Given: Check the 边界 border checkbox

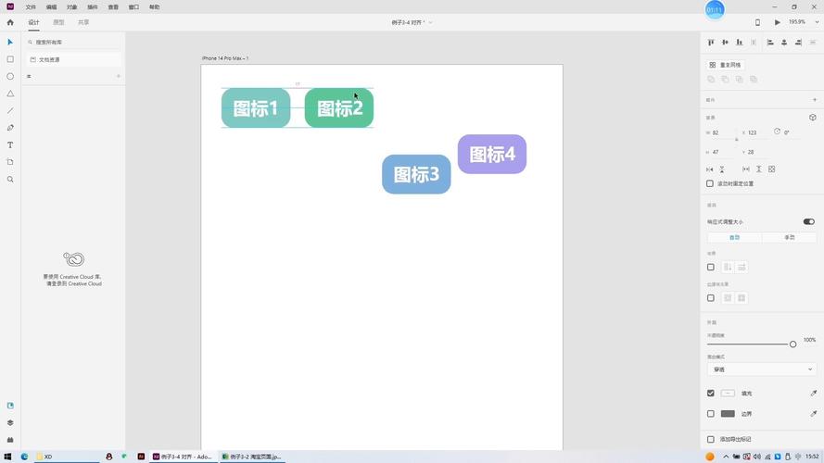Looking at the screenshot, I should pyautogui.click(x=711, y=414).
